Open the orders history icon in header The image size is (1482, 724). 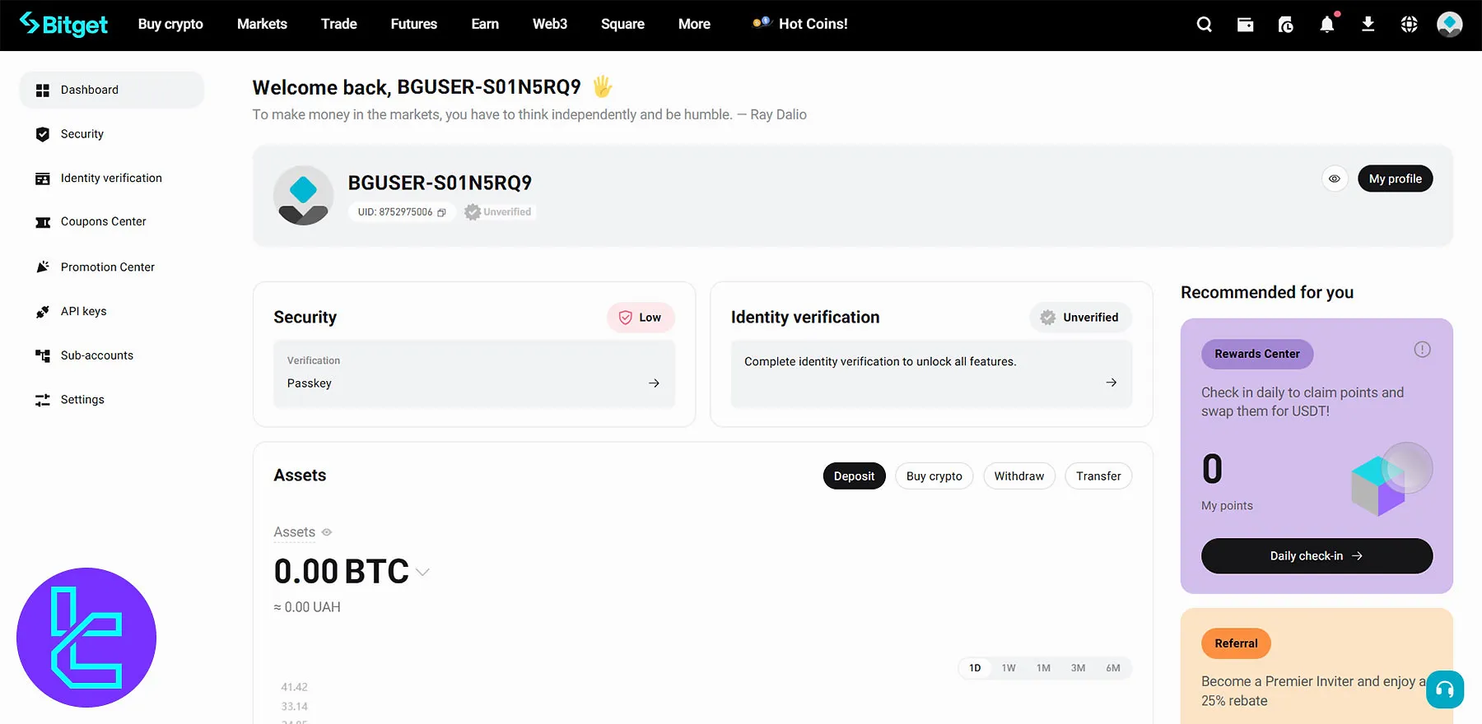pos(1285,25)
